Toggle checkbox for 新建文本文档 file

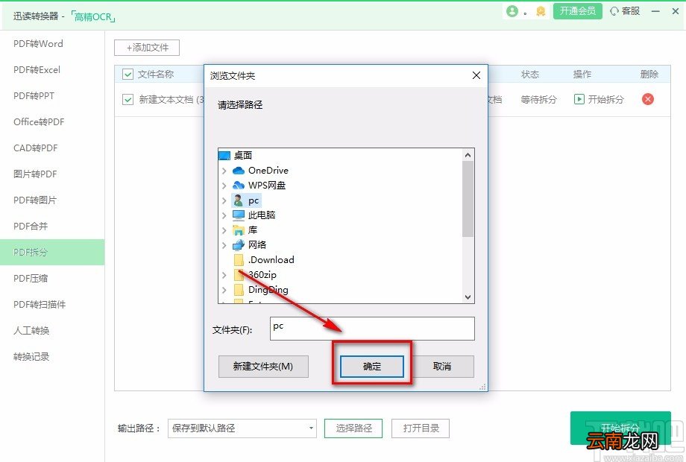[x=128, y=100]
